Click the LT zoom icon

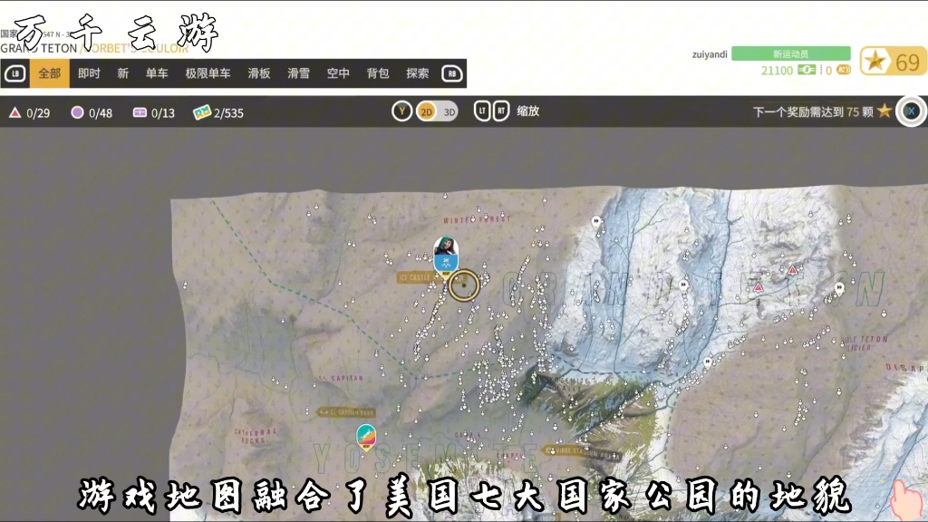click(482, 111)
